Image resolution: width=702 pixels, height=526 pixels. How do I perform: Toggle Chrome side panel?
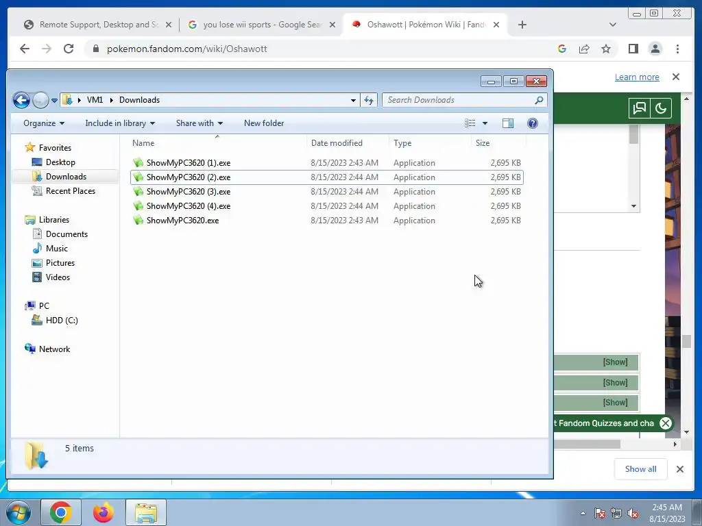pyautogui.click(x=633, y=49)
